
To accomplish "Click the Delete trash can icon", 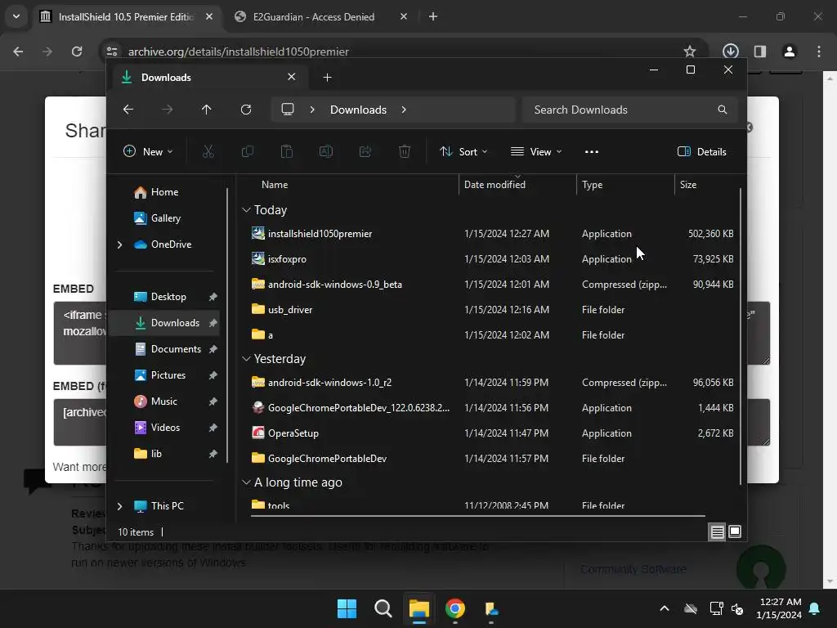I will pos(405,151).
